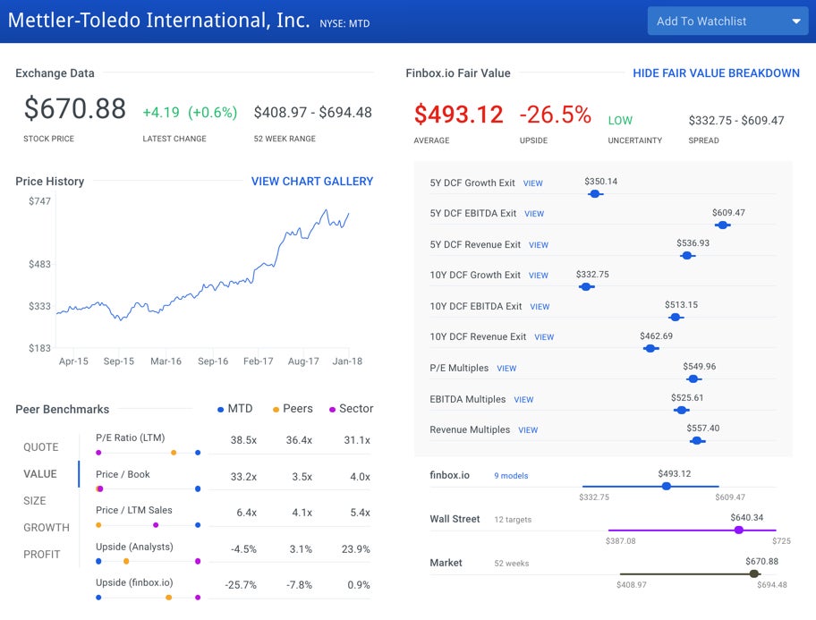
Task: Open the Add To Watchlist dropdown arrow
Action: (795, 21)
